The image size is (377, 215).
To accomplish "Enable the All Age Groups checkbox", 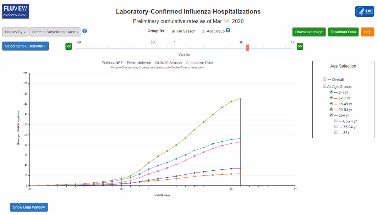I will 325,86.
